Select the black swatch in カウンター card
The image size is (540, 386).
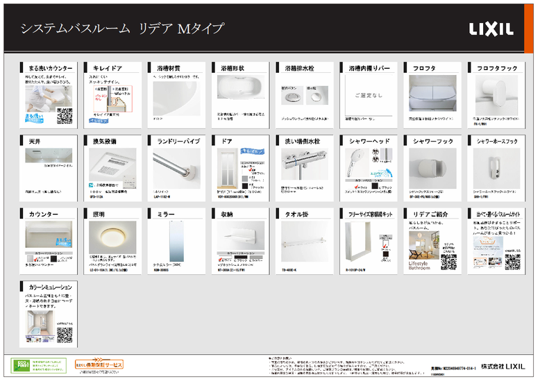(x=53, y=258)
